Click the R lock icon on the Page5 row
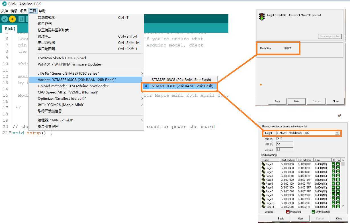The height and width of the screenshot is (224, 350). click(x=334, y=184)
